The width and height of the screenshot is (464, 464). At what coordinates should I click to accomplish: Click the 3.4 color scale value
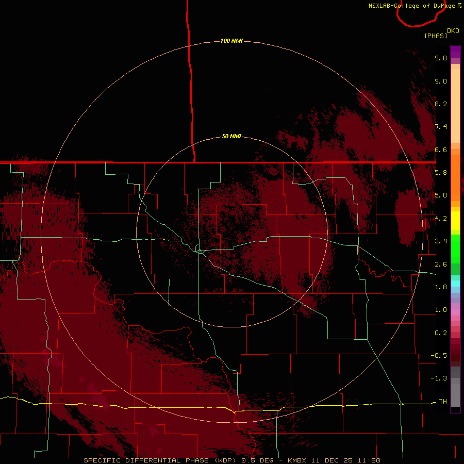click(x=441, y=241)
